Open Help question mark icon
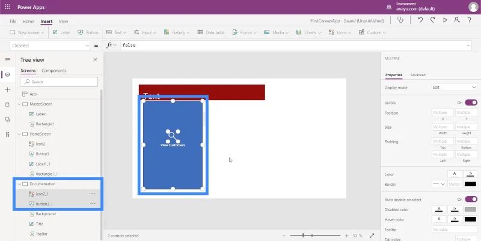 coord(470,20)
